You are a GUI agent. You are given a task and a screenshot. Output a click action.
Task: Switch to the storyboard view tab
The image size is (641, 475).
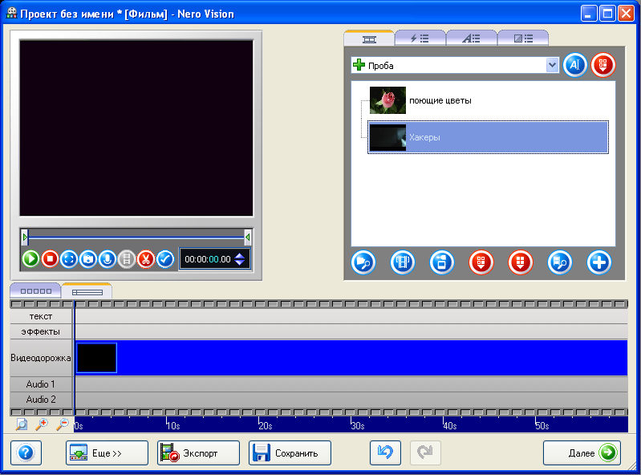[36, 291]
